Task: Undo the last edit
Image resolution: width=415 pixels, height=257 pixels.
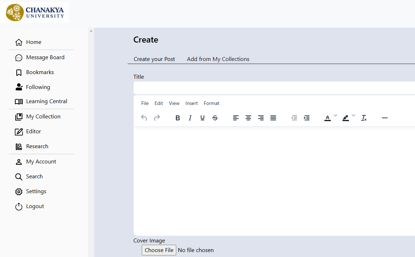Action: coord(144,118)
